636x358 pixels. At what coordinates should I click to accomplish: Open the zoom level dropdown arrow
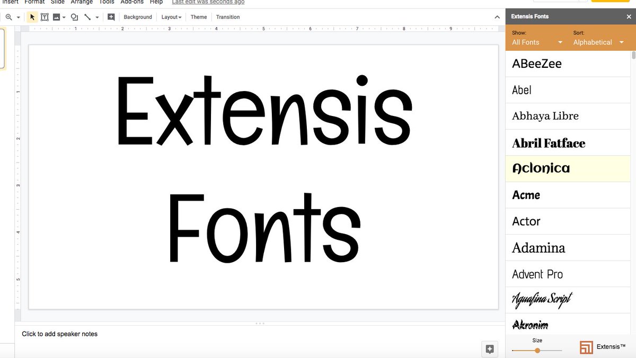[x=19, y=17]
